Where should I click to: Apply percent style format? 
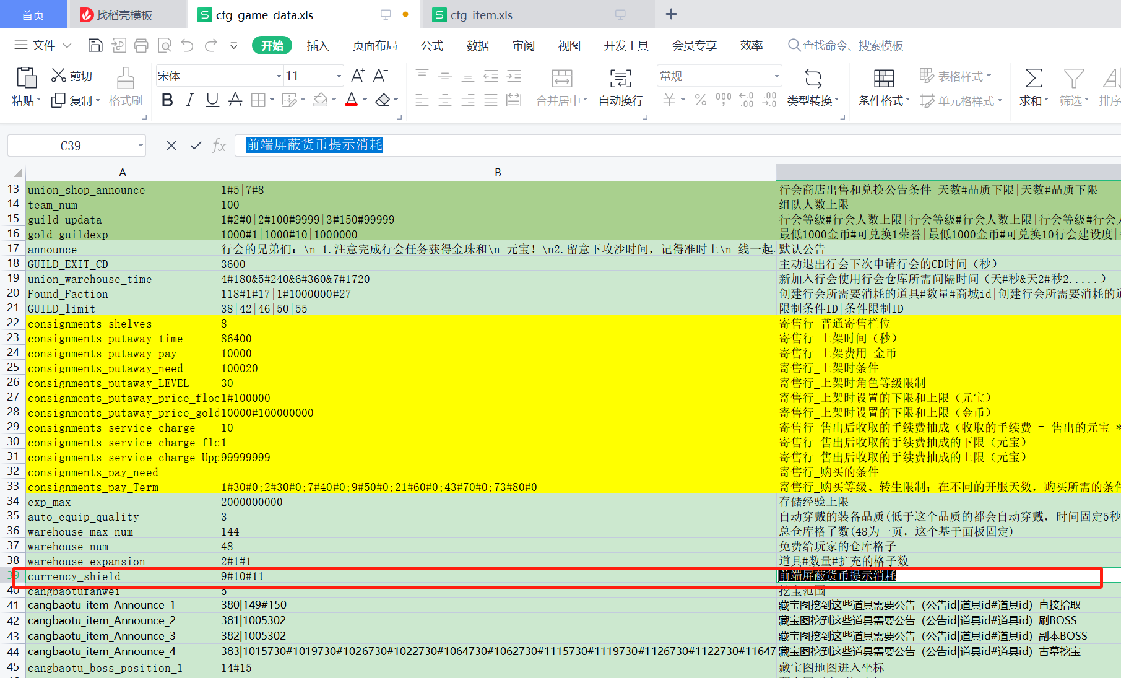tap(701, 100)
